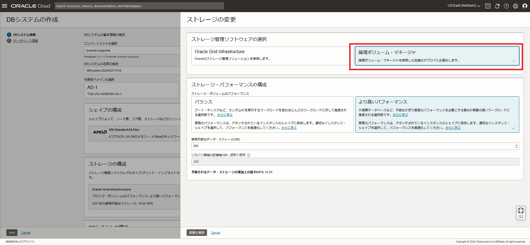Open the さらに学ぶ link after 推奨される選択肢です in バランス
530x245 pixels.
[225, 115]
